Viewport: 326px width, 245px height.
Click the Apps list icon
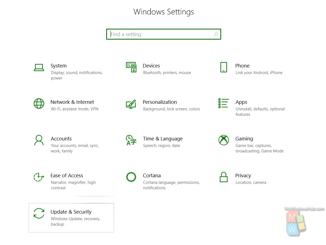coord(224,103)
